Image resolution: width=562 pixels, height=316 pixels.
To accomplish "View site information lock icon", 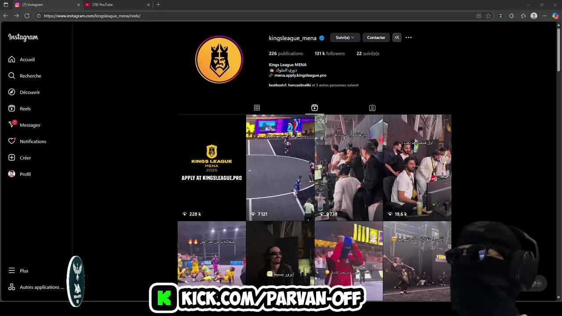I will tap(39, 16).
